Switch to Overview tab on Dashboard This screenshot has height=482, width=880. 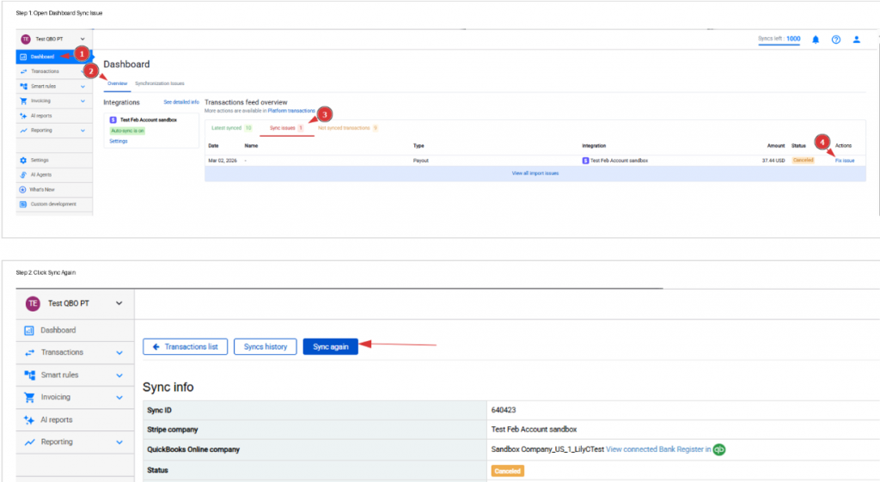coord(117,83)
